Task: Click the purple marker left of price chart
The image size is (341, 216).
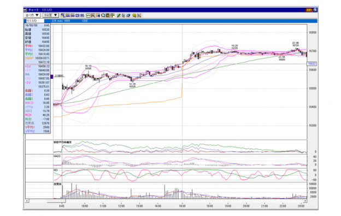Action: click(52, 77)
